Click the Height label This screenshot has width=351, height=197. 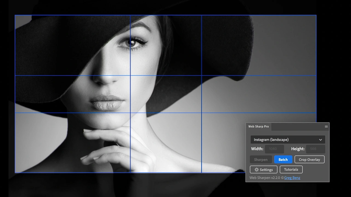[x=298, y=149]
